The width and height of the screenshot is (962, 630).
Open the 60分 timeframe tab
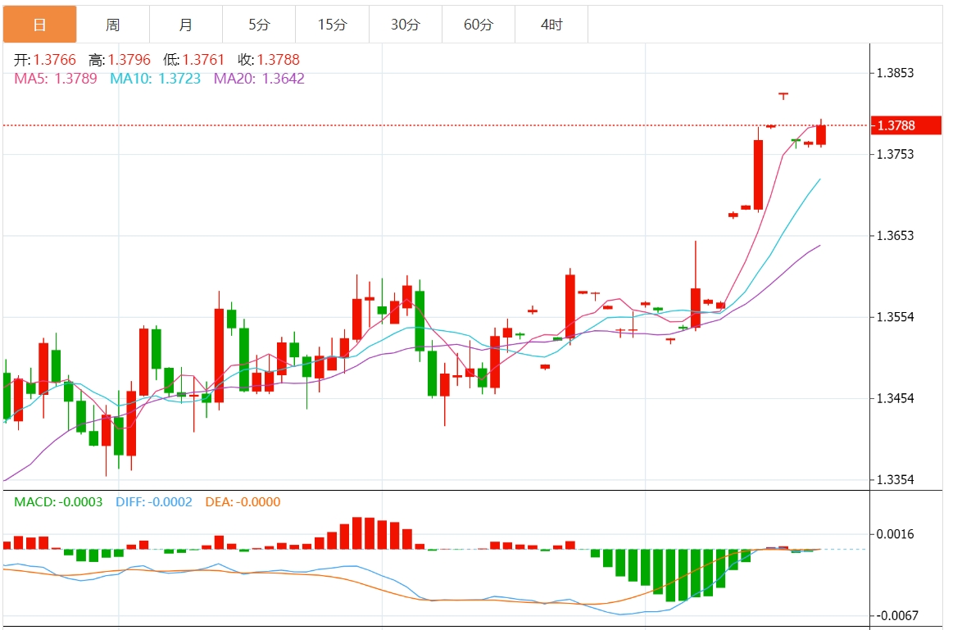click(479, 25)
